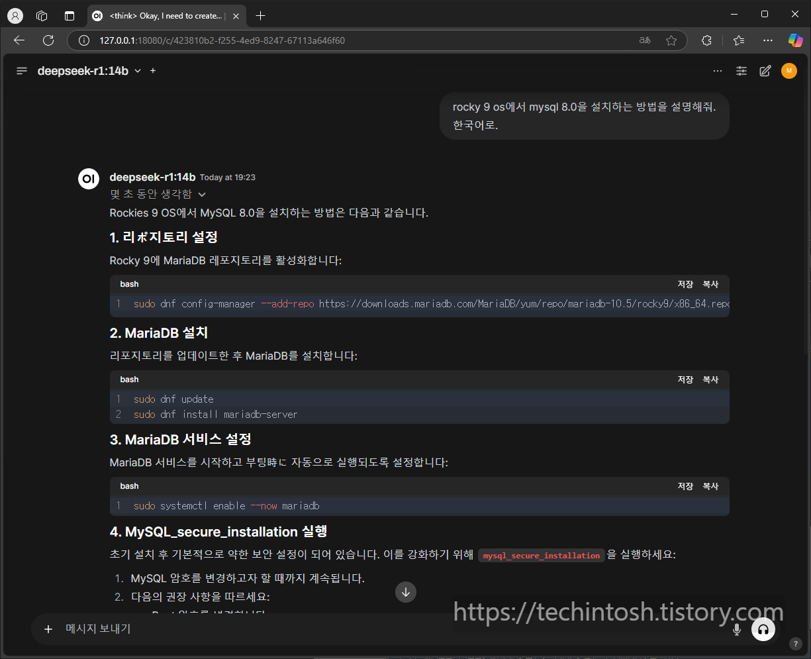Open chat controls via the sliders icon
Screen dimensions: 811x659
(x=741, y=71)
